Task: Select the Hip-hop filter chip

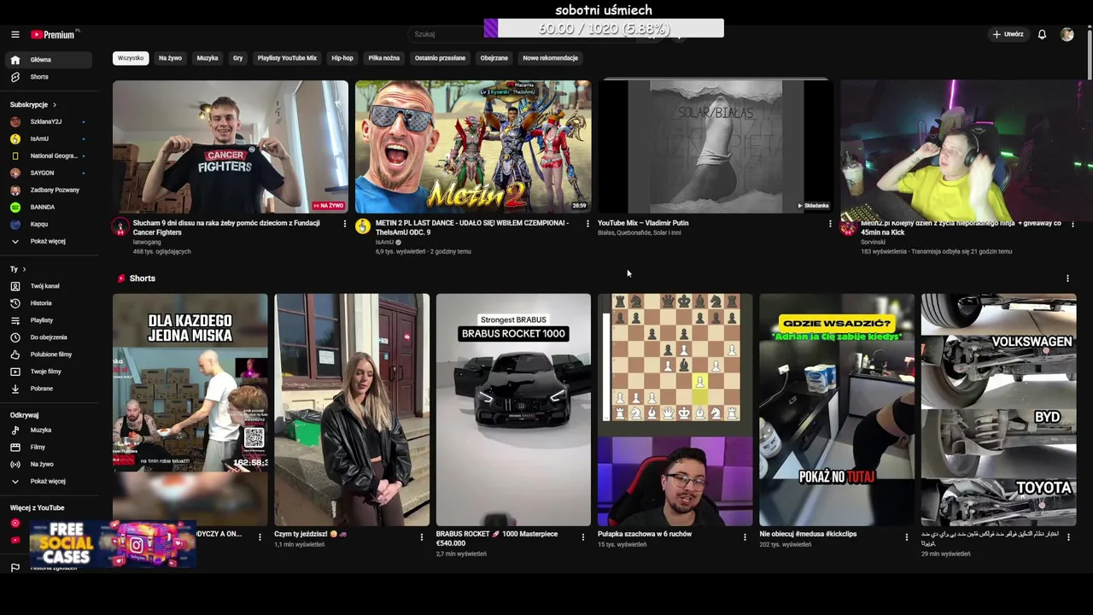Action: pyautogui.click(x=342, y=58)
